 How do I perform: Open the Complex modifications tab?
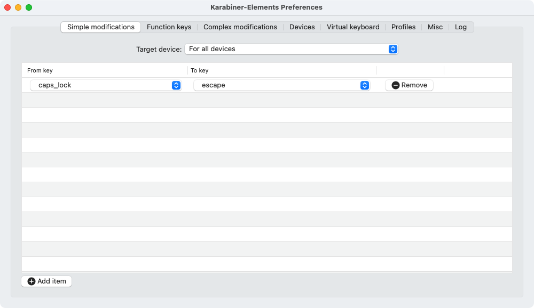240,27
